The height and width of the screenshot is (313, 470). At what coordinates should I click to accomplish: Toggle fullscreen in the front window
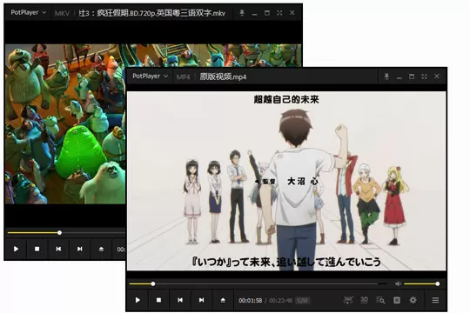(424, 77)
